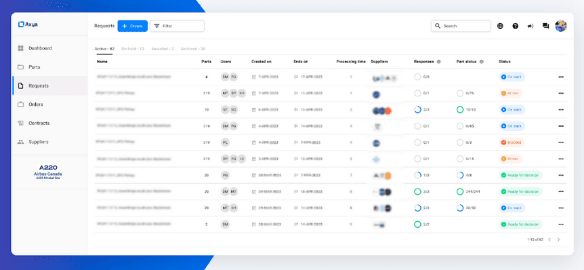584x270 pixels.
Task: Switch to the Active - 82 tab
Action: point(104,49)
